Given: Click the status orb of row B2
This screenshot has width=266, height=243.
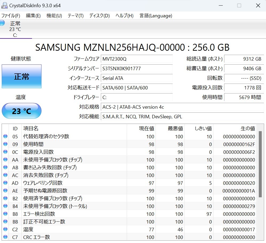Looking at the screenshot, I should click(x=5, y=198).
